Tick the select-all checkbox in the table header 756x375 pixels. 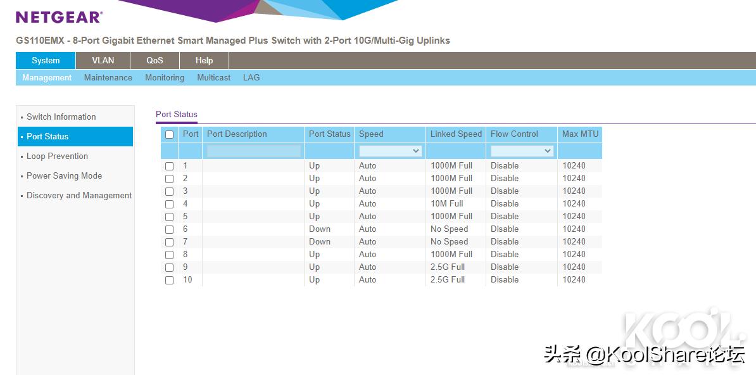click(169, 135)
